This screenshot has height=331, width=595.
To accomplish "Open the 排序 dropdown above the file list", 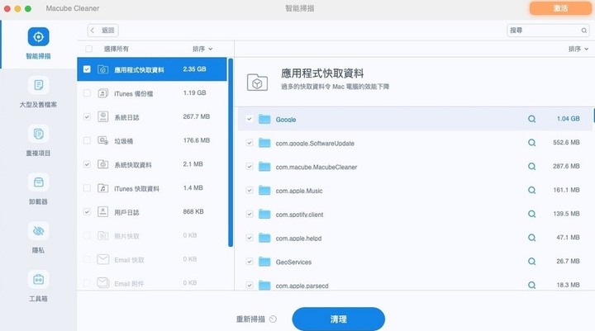I will pos(578,49).
